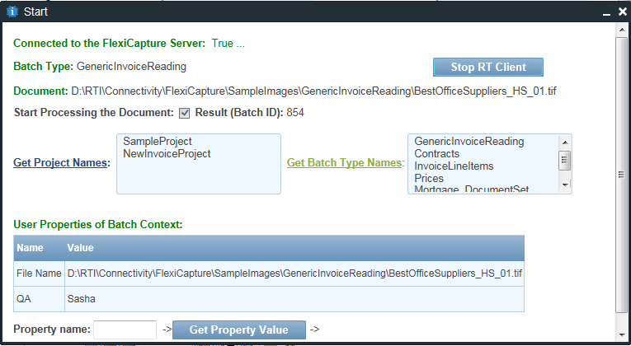Choose GenericInvoiceReading in batch type list

[469, 142]
